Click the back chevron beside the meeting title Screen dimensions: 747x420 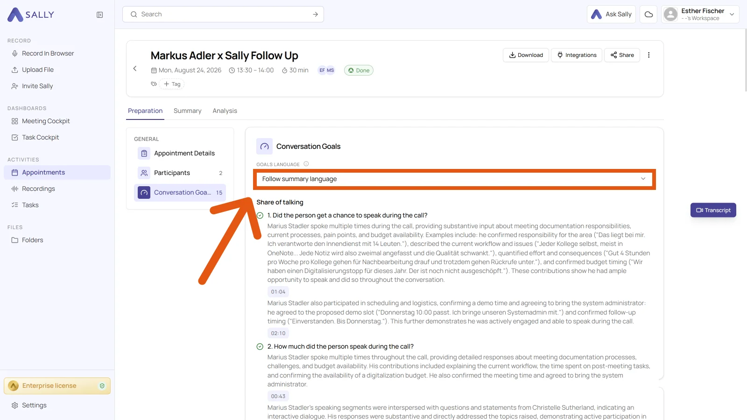[x=135, y=69]
